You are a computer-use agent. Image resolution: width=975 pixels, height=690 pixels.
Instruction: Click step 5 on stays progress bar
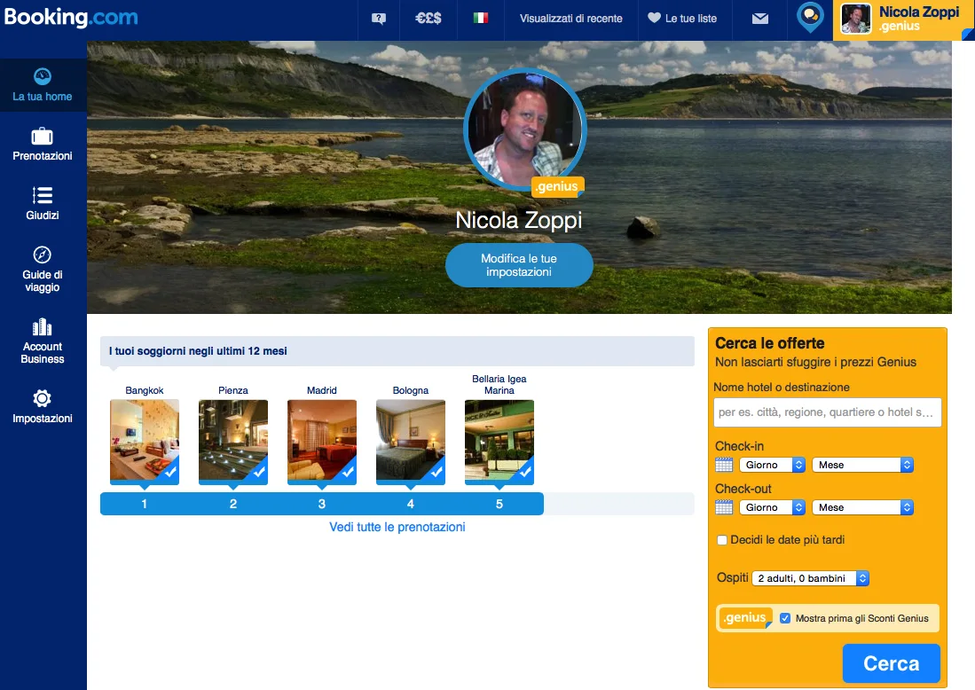coord(499,504)
